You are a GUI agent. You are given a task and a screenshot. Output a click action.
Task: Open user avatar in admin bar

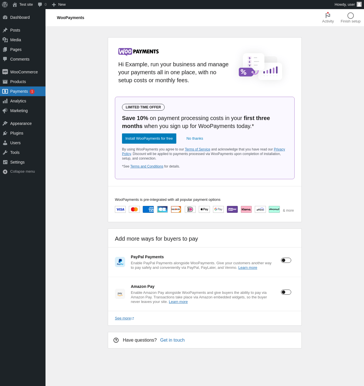click(x=359, y=4)
